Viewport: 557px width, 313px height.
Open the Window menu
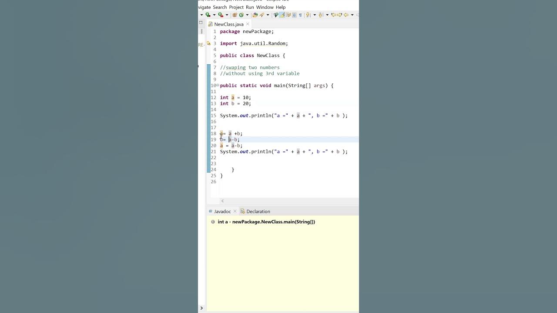click(265, 7)
